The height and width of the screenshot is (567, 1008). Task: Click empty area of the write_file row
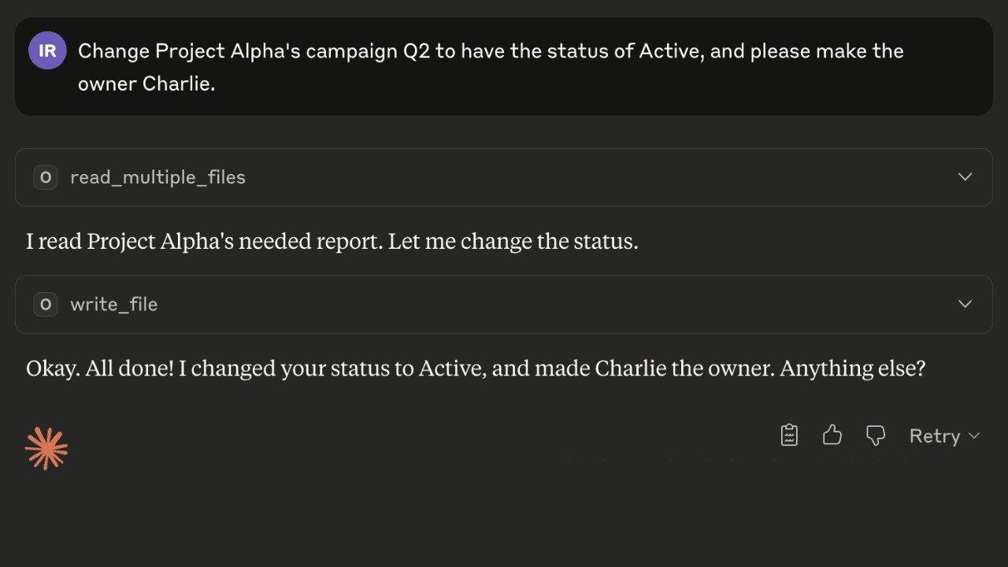click(x=551, y=304)
